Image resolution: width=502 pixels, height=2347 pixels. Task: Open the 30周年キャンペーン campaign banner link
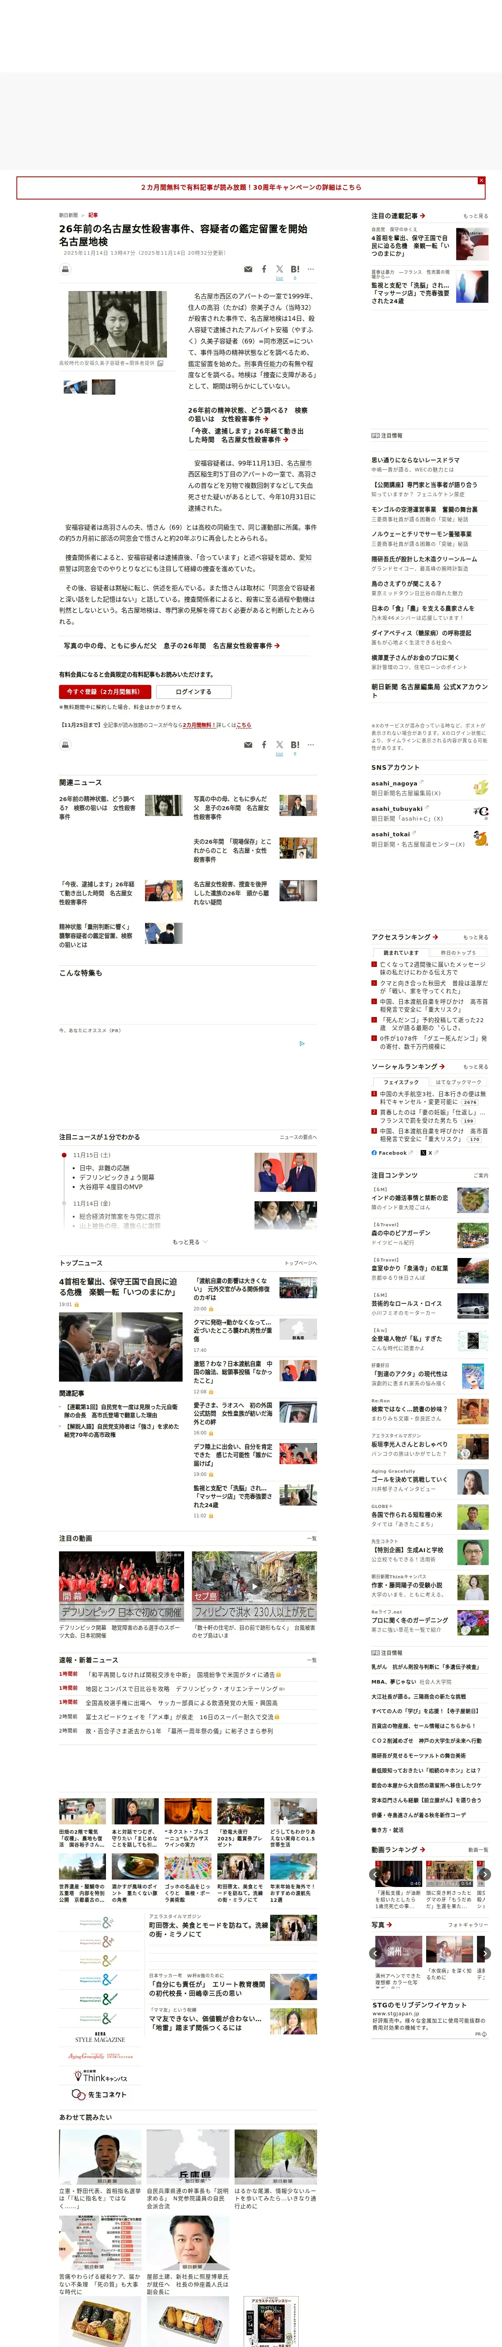coord(251,188)
